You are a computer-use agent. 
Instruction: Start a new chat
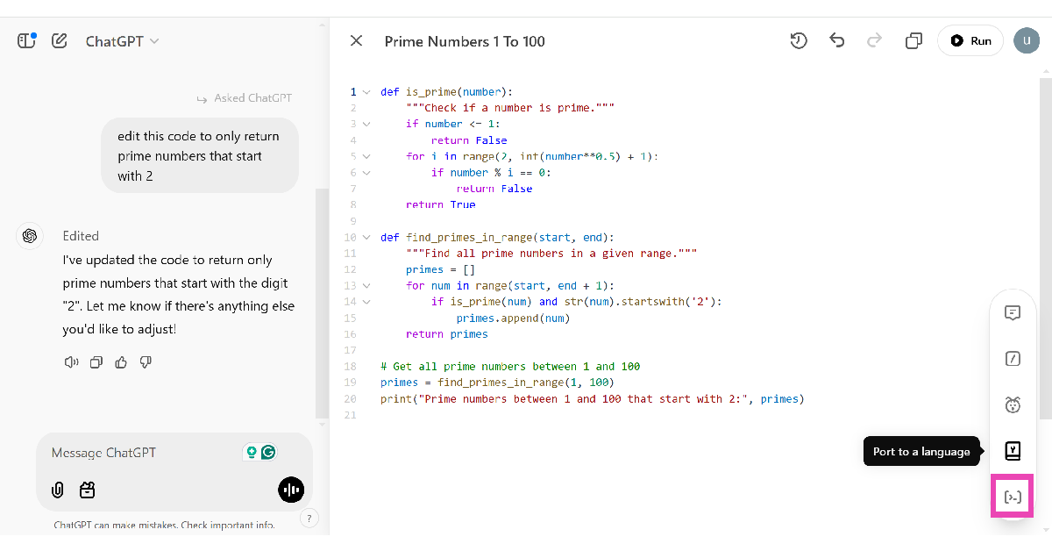pos(60,40)
